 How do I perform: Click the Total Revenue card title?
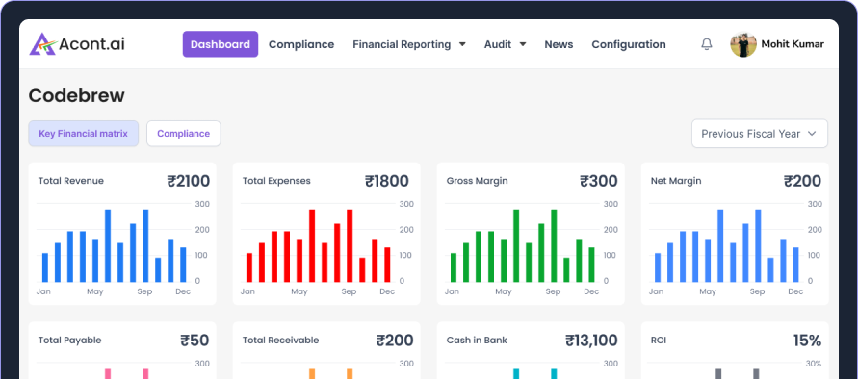(x=70, y=181)
